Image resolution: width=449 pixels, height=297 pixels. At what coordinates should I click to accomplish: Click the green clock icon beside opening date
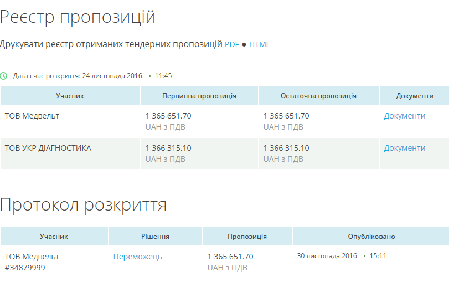[x=4, y=76]
